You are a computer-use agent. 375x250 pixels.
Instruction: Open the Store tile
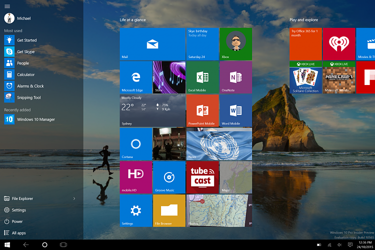coord(169,77)
